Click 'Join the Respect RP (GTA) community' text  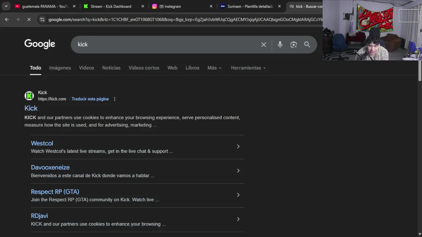(95, 199)
